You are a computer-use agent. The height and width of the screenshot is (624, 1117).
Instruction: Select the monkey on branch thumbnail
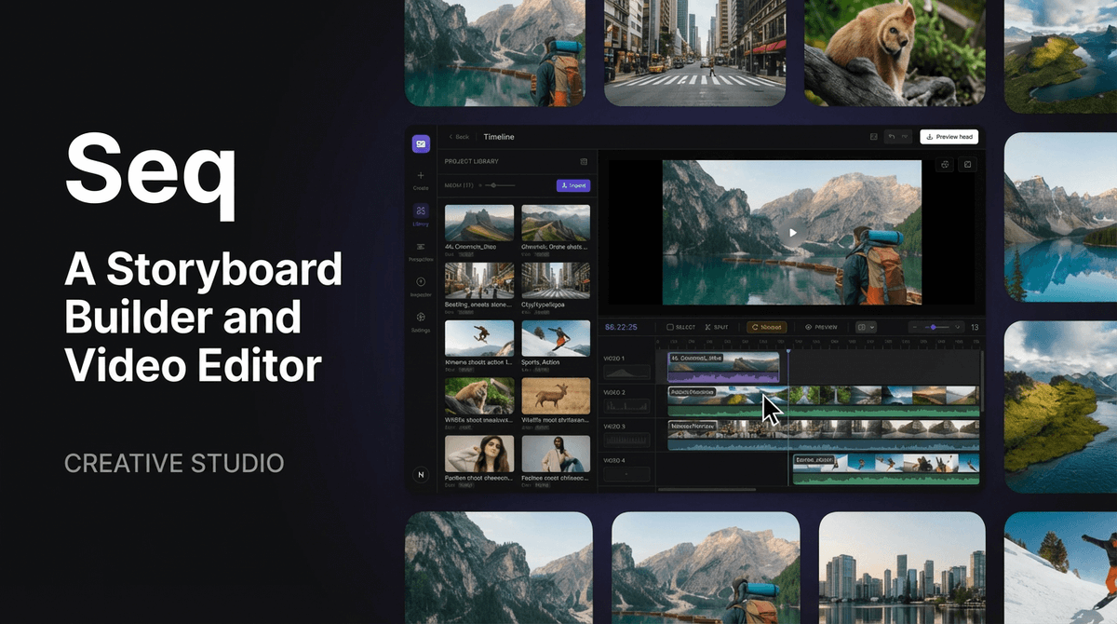(x=479, y=396)
